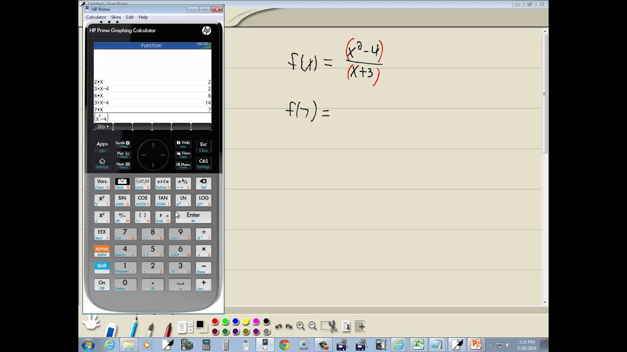Pick the blue pen color

click(236, 322)
